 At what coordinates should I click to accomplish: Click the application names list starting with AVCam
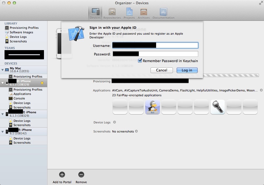pos(185,90)
